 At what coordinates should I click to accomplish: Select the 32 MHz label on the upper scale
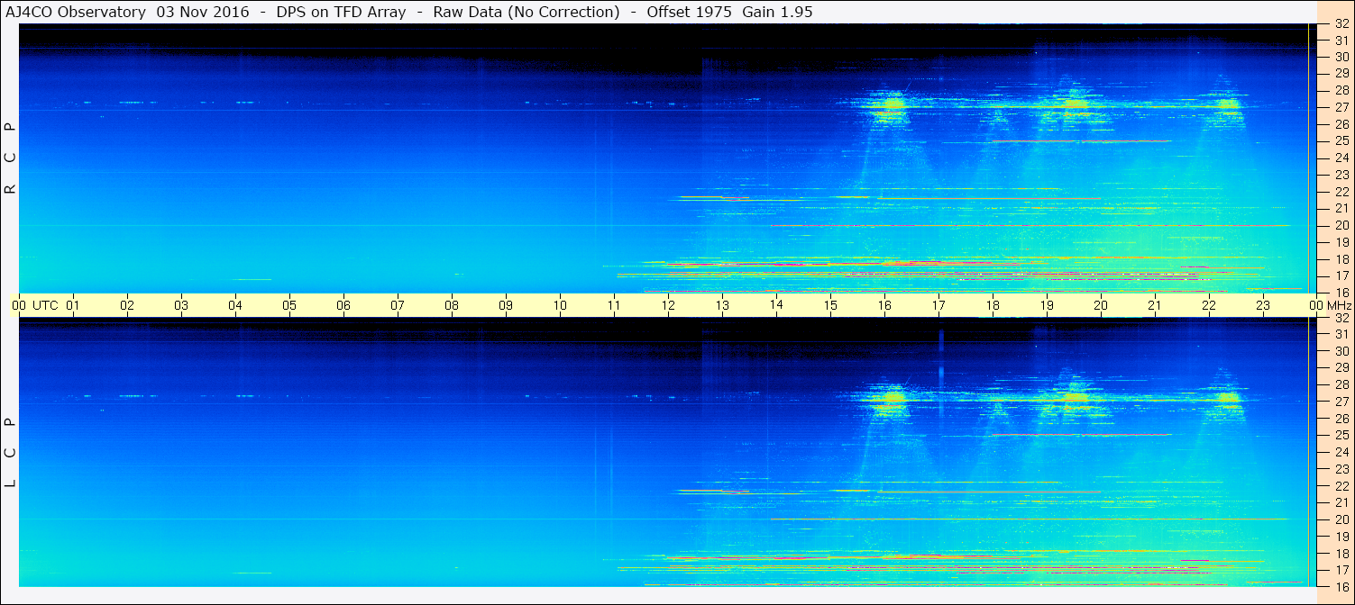tap(1341, 24)
